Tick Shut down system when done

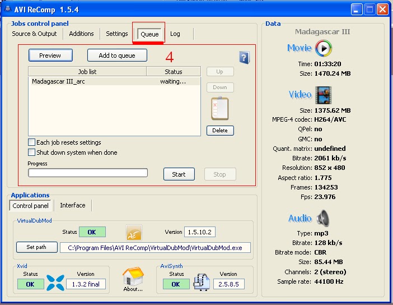tap(31, 152)
